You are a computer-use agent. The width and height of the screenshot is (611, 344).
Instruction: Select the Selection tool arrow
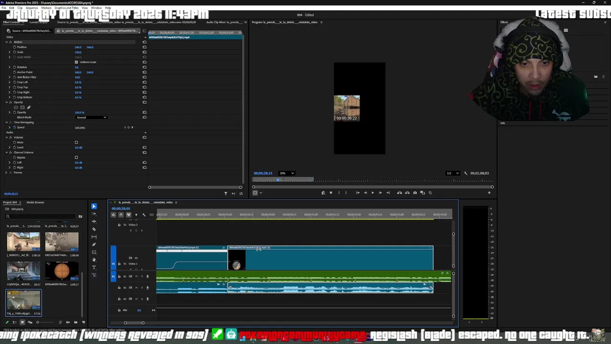[94, 206]
